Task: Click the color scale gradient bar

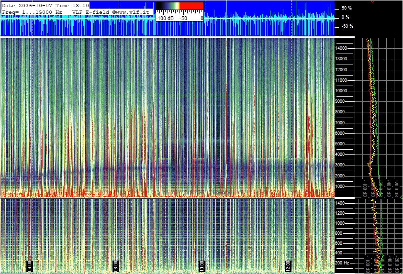Action: pos(179,6)
